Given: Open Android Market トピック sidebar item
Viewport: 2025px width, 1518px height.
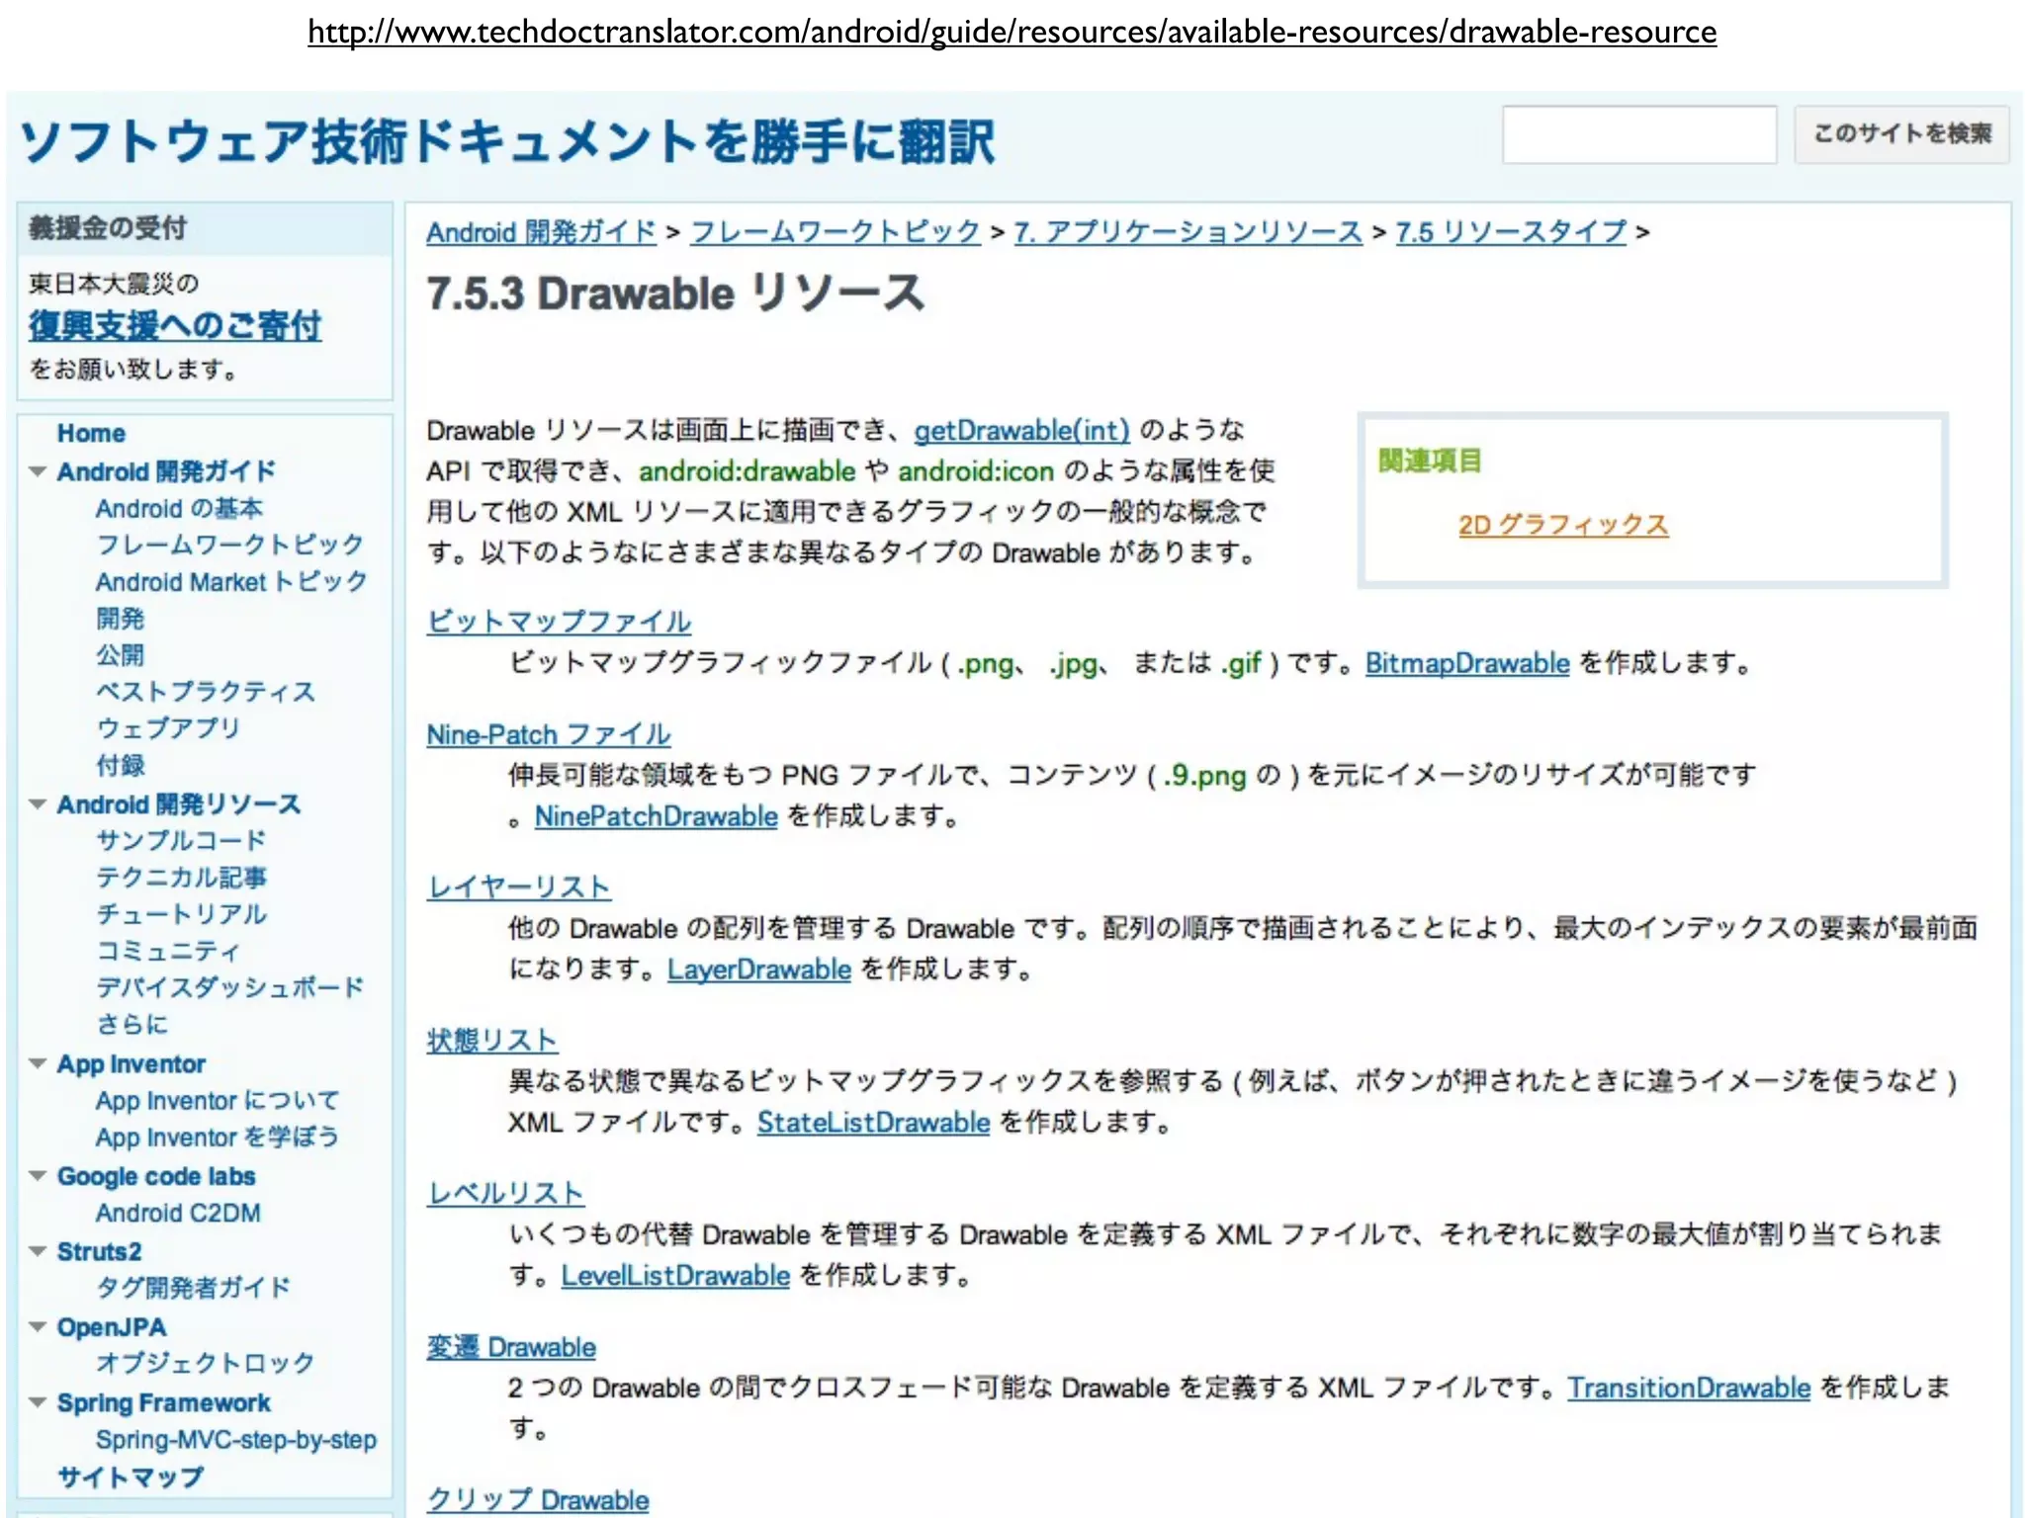Looking at the screenshot, I should point(231,581).
